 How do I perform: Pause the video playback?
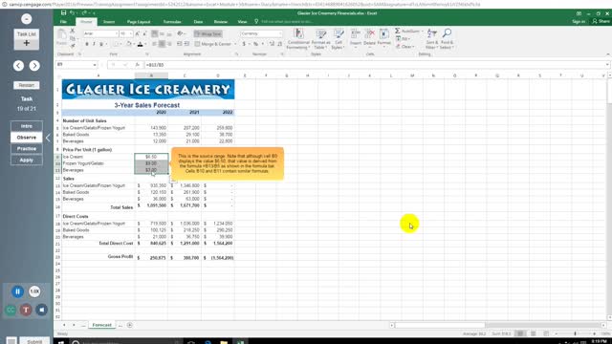pyautogui.click(x=17, y=291)
